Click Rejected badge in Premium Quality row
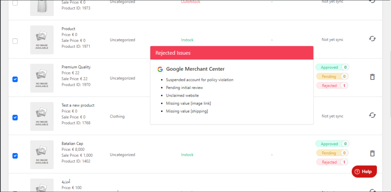This screenshot has width=391, height=192. [x=332, y=86]
